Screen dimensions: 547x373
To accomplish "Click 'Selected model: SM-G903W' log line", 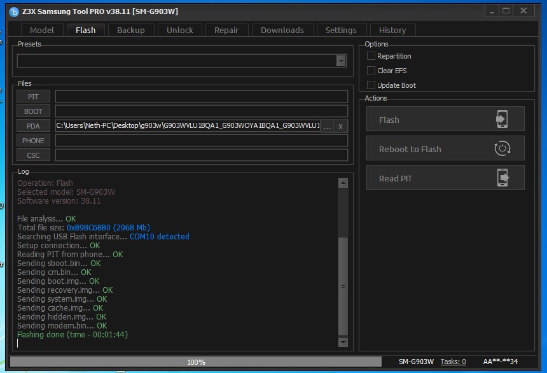I will (66, 192).
